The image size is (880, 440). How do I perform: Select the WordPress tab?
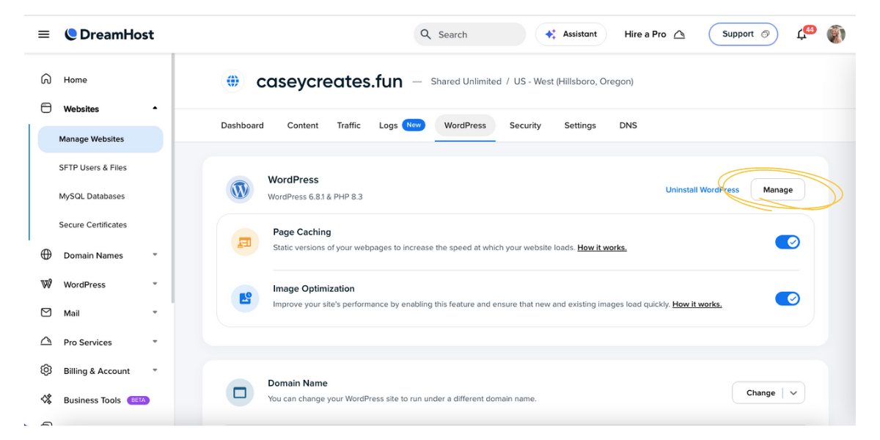(x=465, y=125)
